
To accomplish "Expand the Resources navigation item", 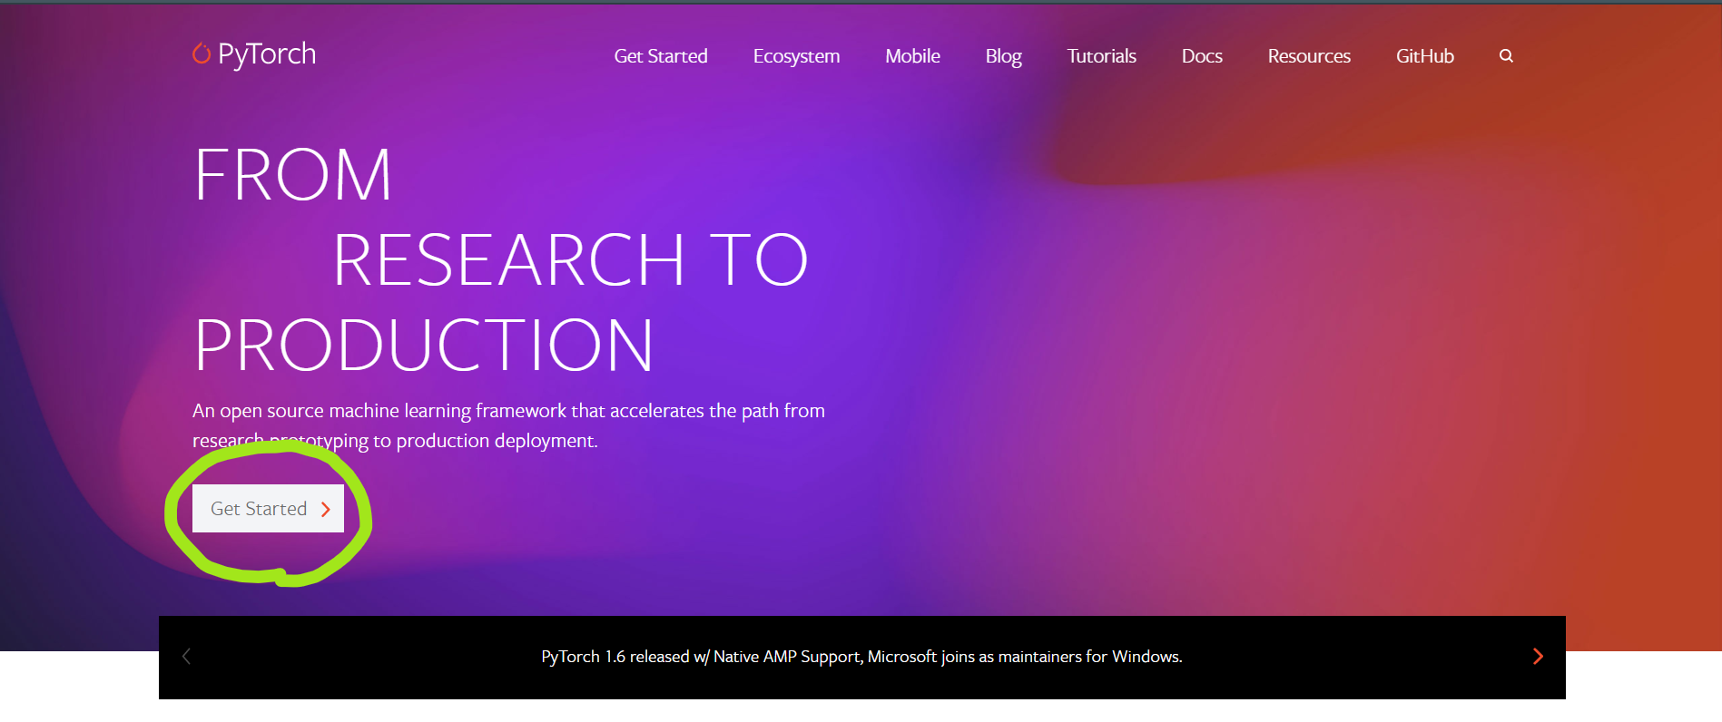I will [1308, 56].
